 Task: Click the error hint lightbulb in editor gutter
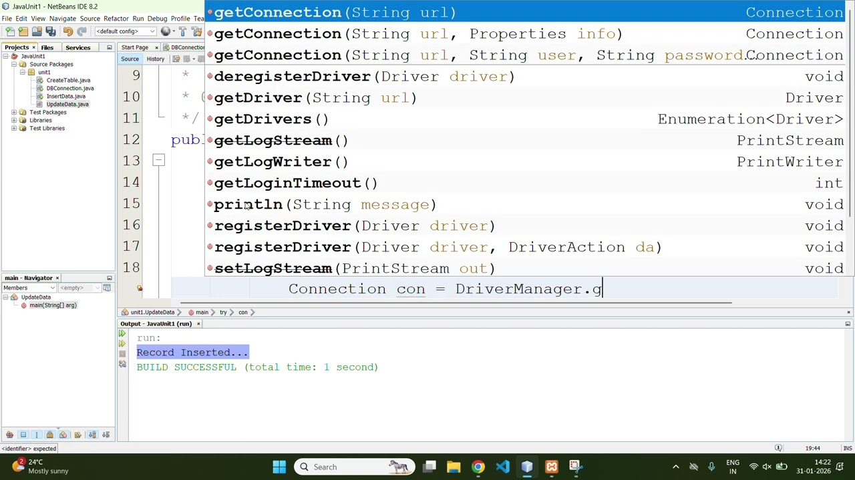coord(140,289)
